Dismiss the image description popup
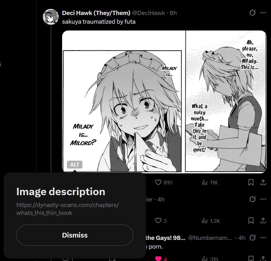The height and width of the screenshot is (261, 271). tap(75, 235)
